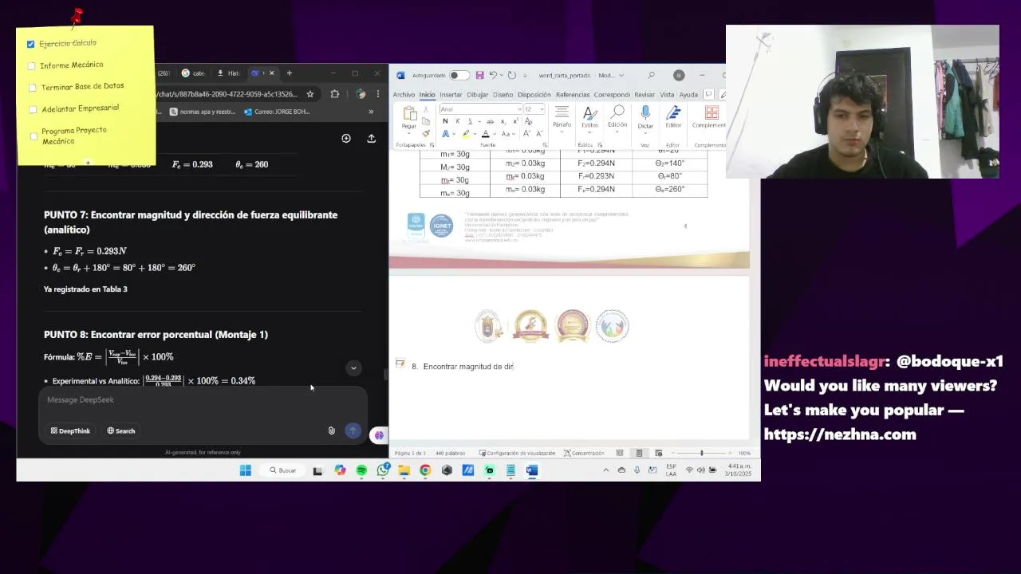Check the Adelantar Empresarial checkbox

(x=33, y=109)
